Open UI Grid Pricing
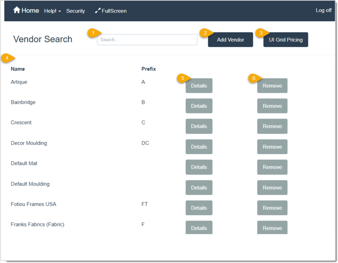Viewport: 338px width, 263px height. [x=286, y=39]
